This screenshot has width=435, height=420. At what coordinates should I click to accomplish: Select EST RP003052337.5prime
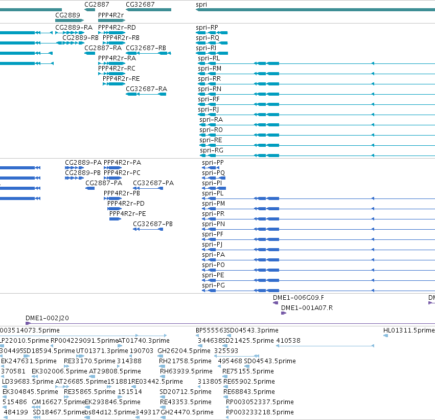point(260,403)
